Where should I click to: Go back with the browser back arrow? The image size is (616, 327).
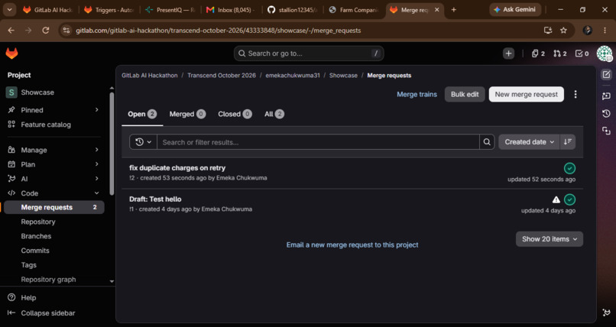click(11, 31)
